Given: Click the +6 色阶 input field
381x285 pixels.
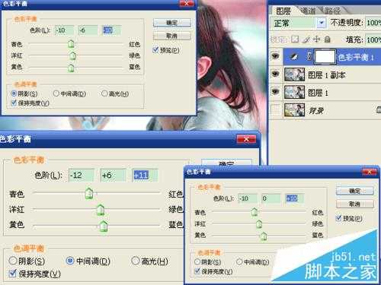Looking at the screenshot, I should tap(113, 175).
